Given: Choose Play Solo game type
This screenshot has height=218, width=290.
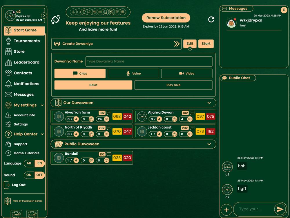Looking at the screenshot, I should coord(173,85).
